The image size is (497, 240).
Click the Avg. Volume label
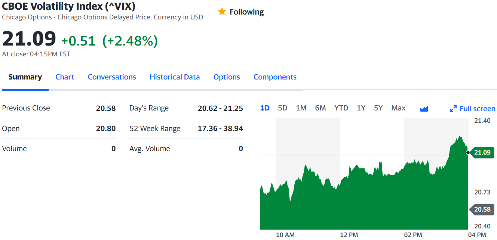(x=150, y=149)
